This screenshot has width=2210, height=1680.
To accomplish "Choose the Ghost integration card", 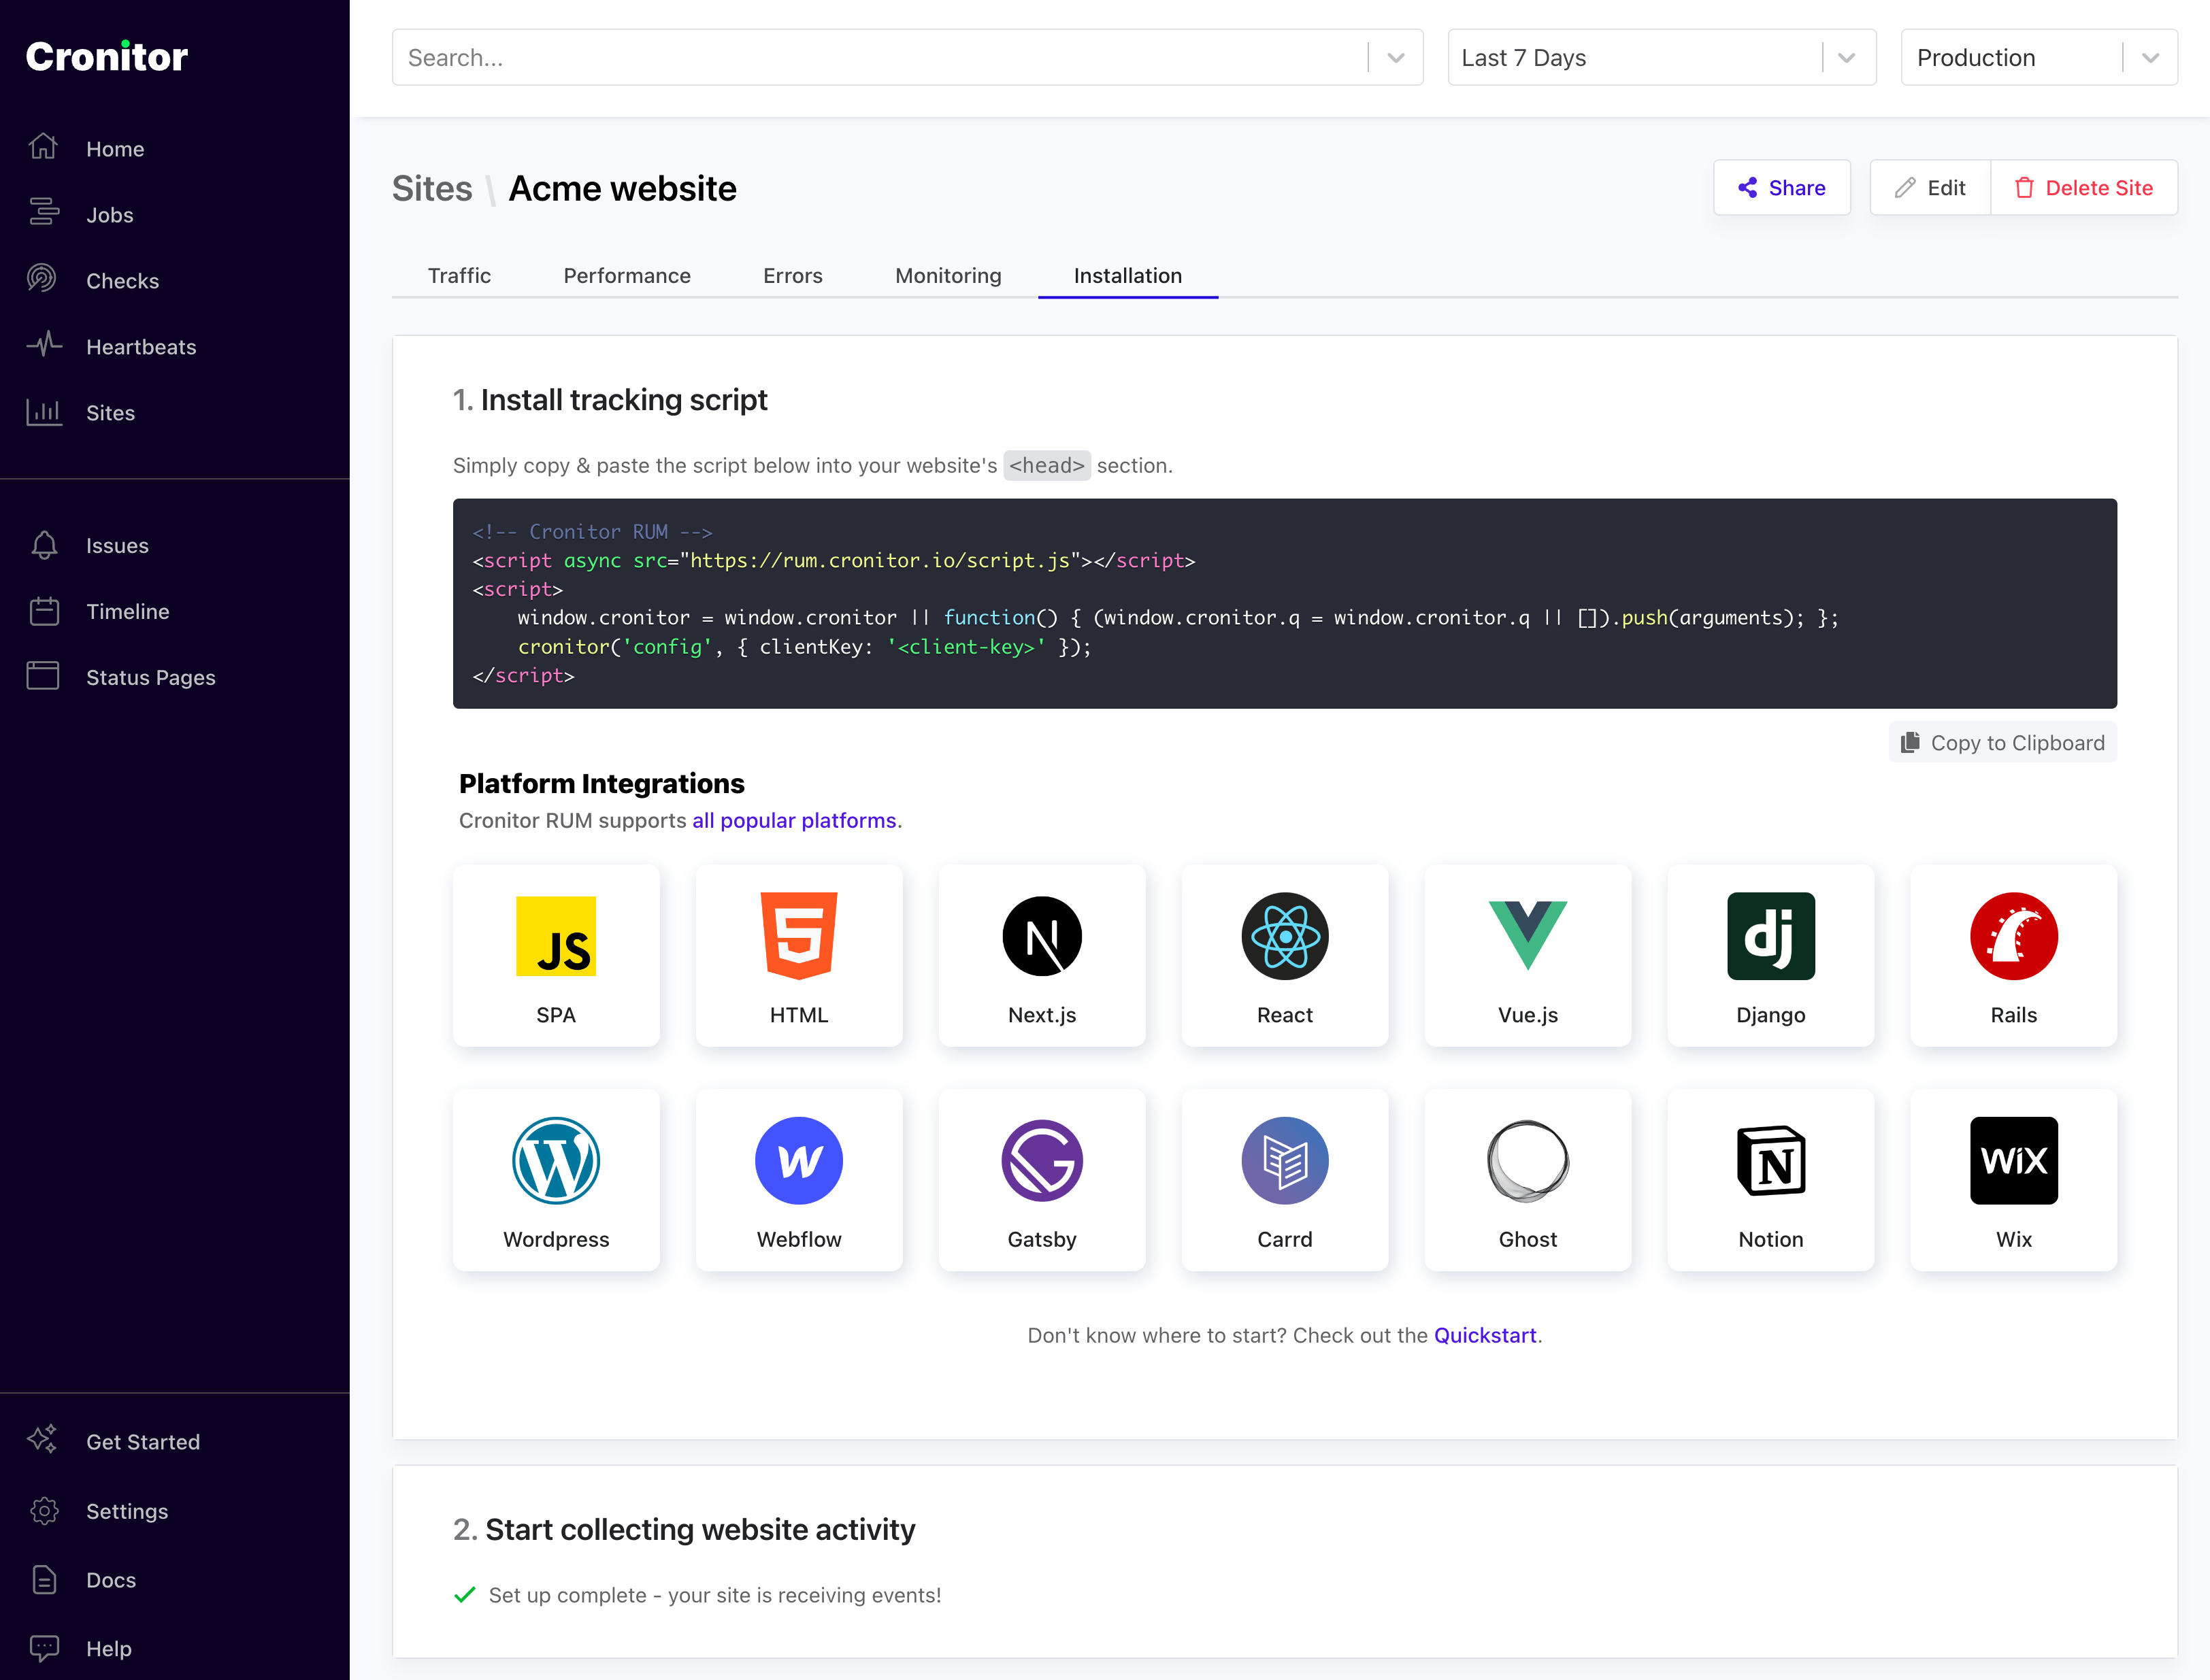I will click(x=1528, y=1181).
